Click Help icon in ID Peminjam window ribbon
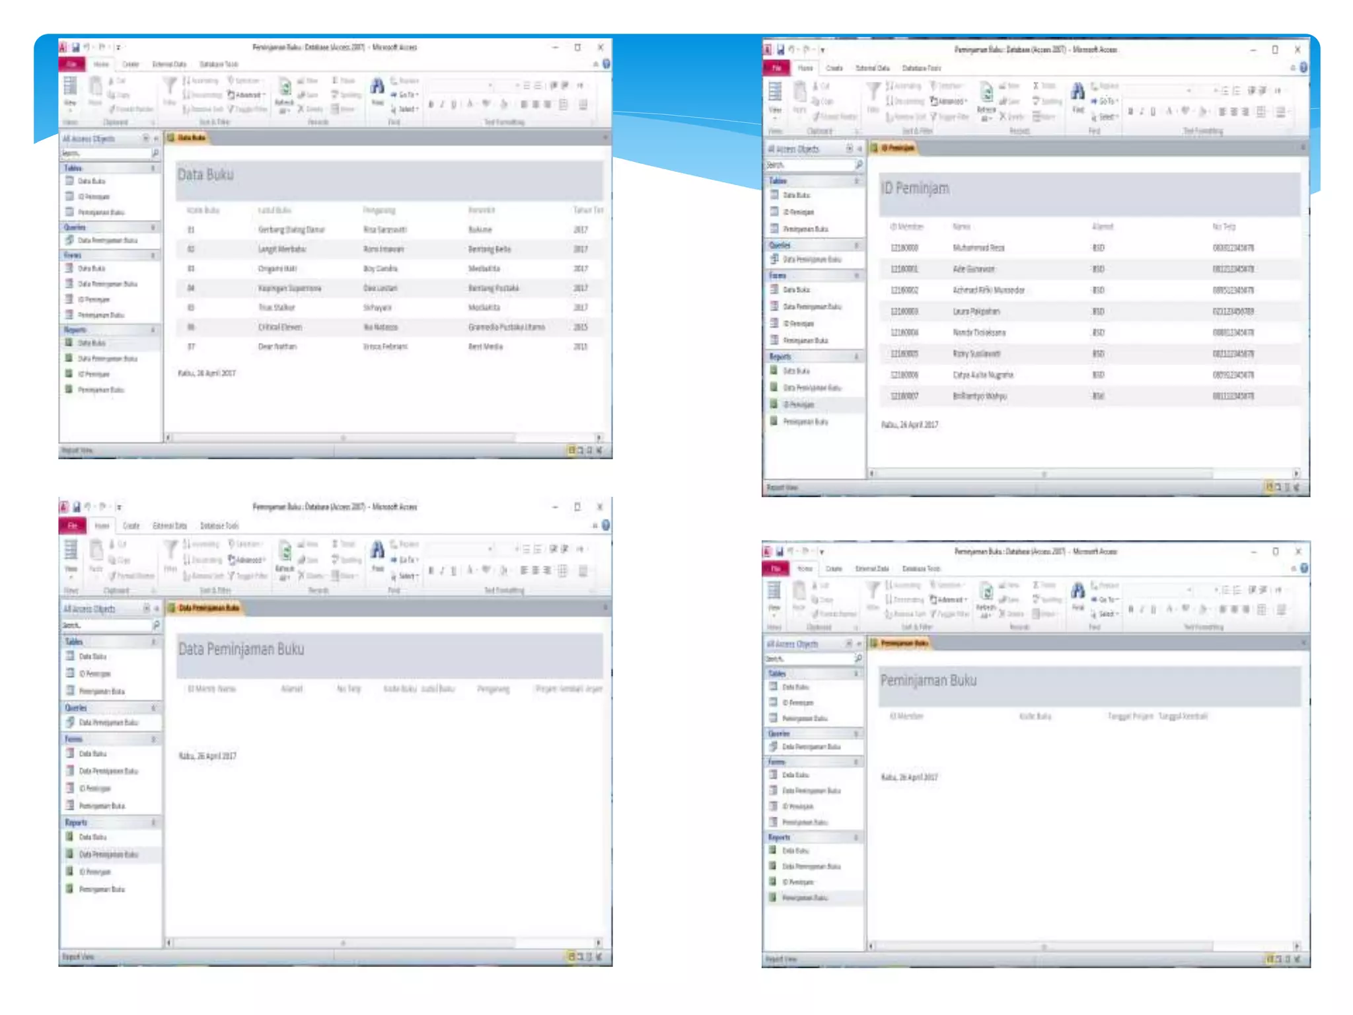The width and height of the screenshot is (1353, 1015). point(1303,67)
